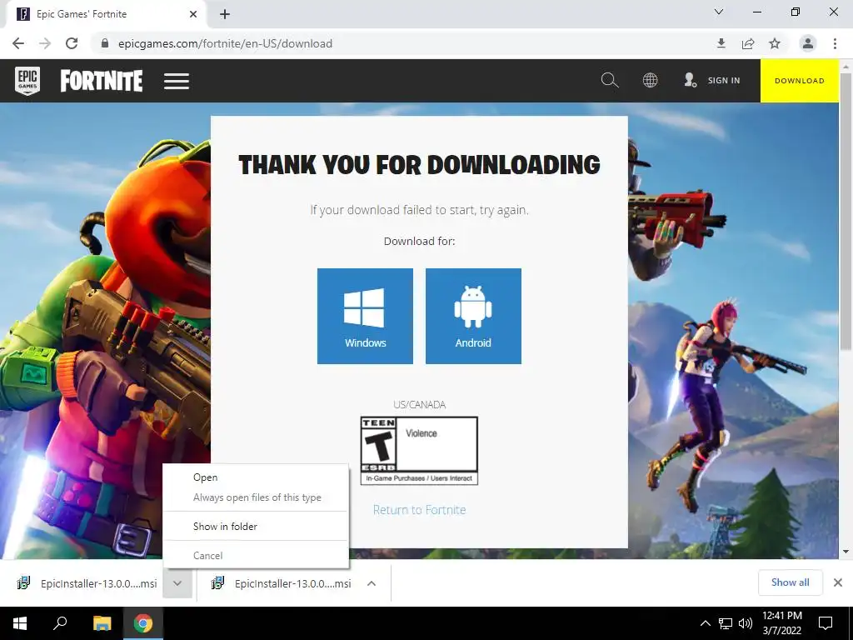853x640 pixels.
Task: Go back to the previous page
Action: coord(18,43)
